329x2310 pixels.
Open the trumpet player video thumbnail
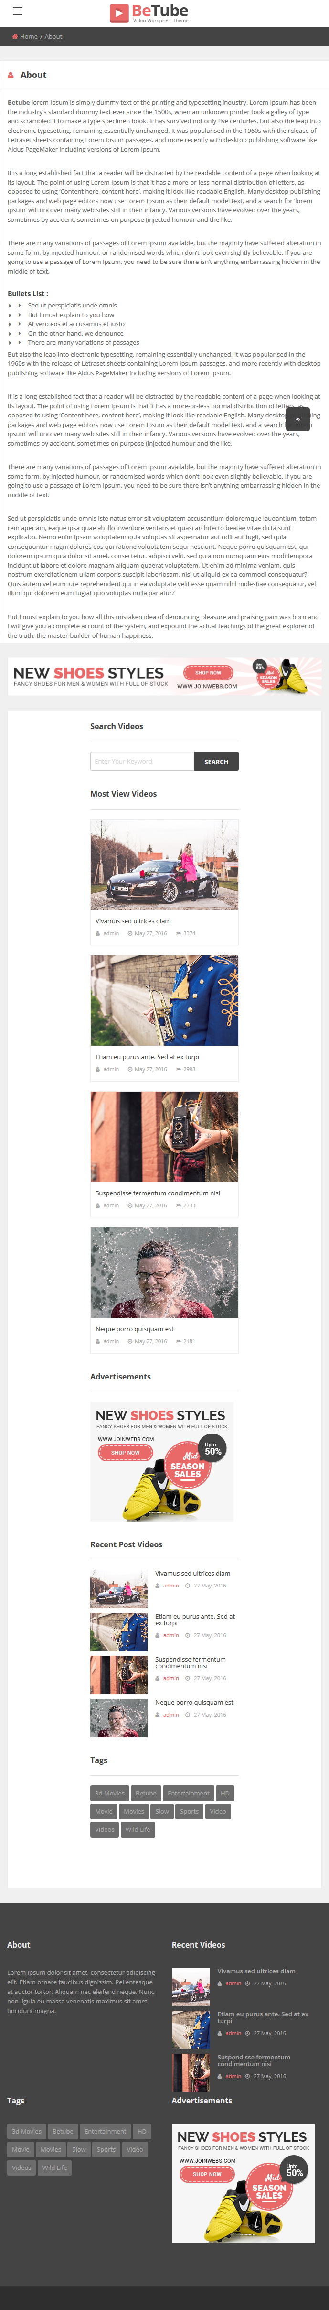(x=164, y=1000)
